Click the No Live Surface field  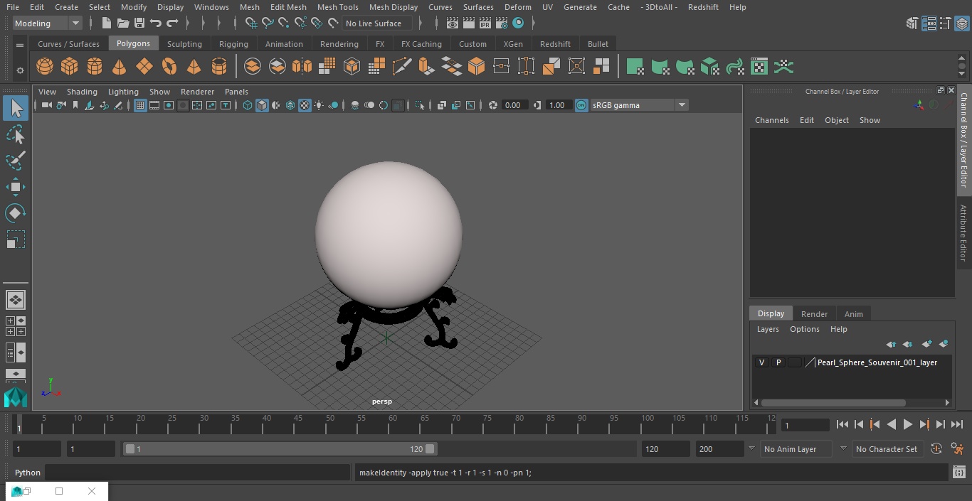click(x=377, y=23)
